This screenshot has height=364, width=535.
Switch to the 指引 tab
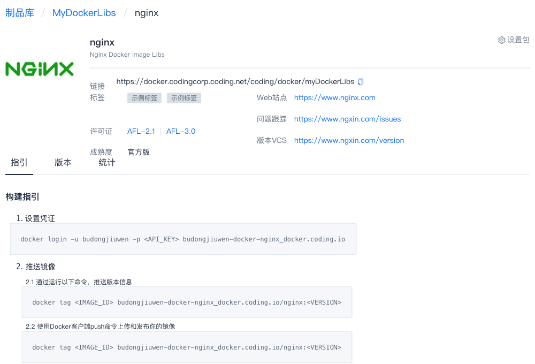(19, 163)
